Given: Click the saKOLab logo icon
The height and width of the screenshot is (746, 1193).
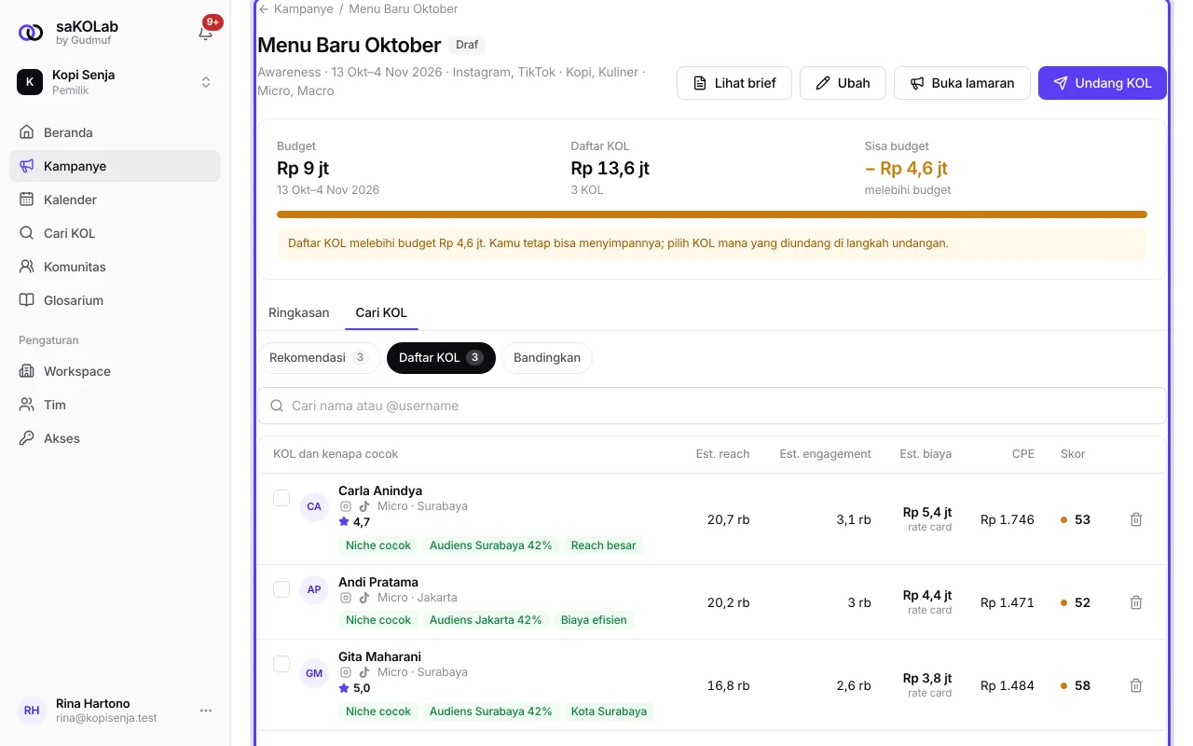Looking at the screenshot, I should 31,33.
